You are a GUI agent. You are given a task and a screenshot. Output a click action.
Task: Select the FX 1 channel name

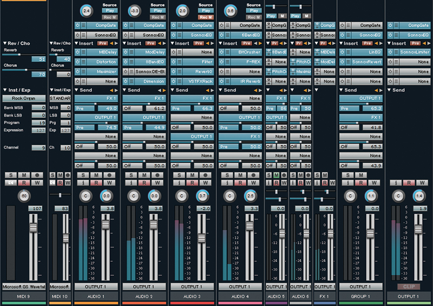point(324,296)
